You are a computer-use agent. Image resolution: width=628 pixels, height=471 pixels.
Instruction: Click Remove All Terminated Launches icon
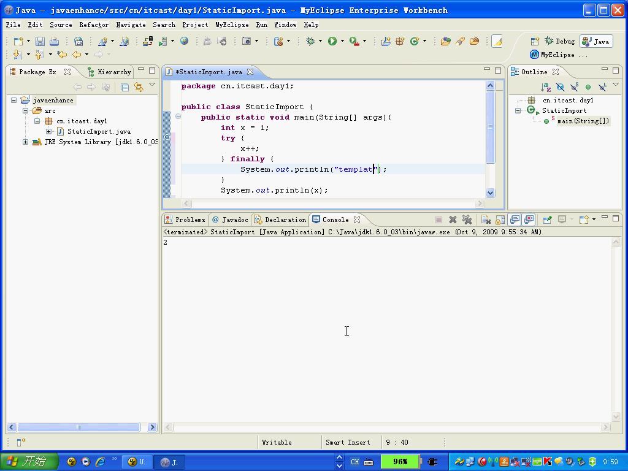(x=467, y=220)
